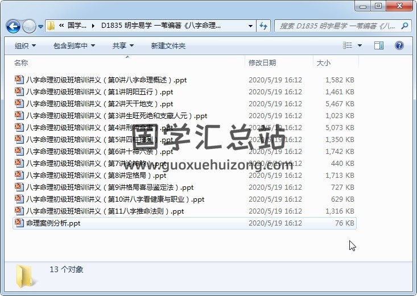Select the ppt icon of 第9讲格局喜忌鉴定法

19,187
